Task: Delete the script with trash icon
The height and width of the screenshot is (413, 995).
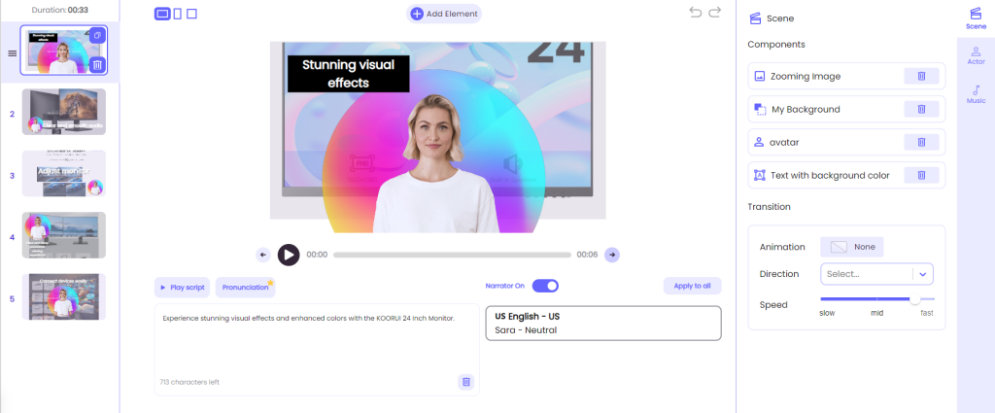Action: 466,382
